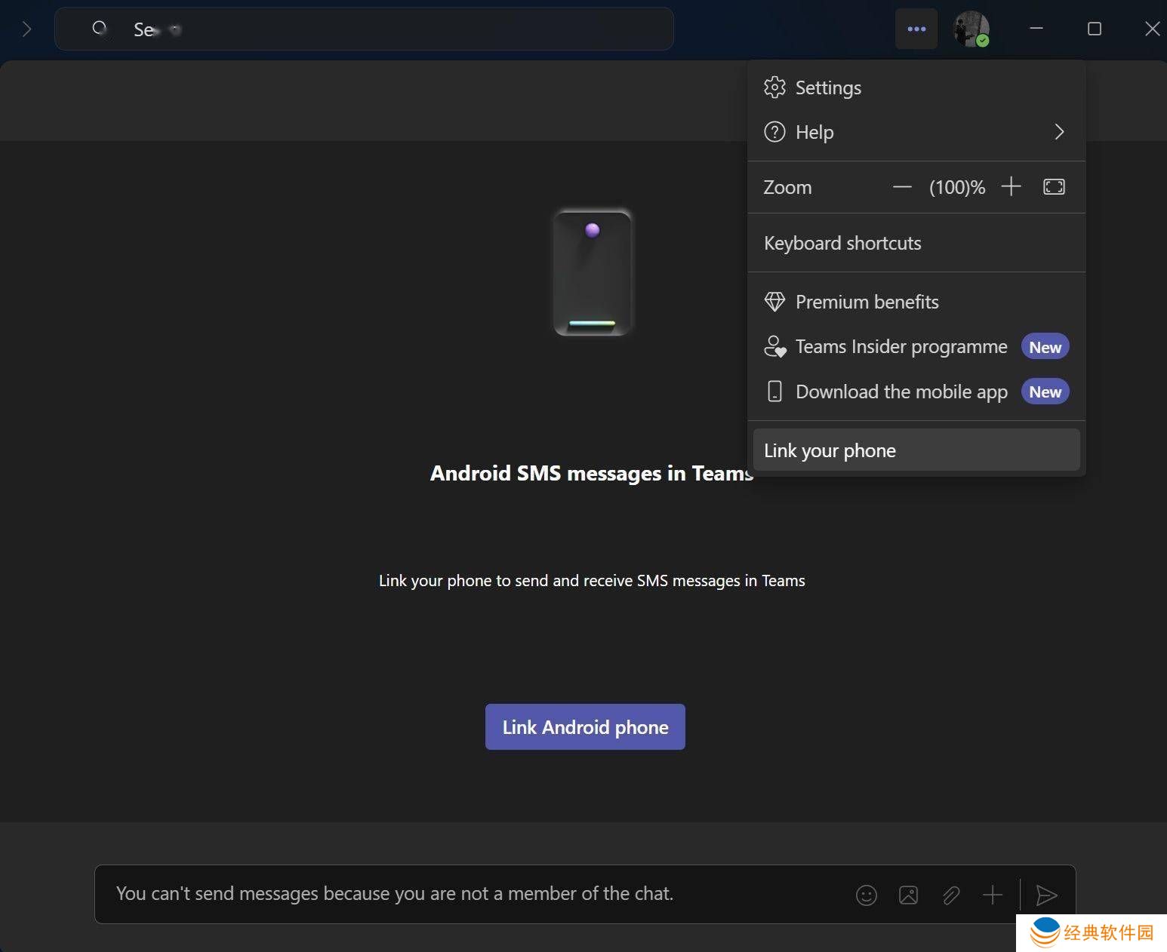Maximize the Teams window

tap(1094, 29)
